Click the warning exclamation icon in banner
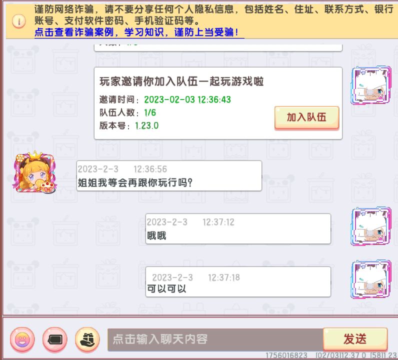 point(19,21)
